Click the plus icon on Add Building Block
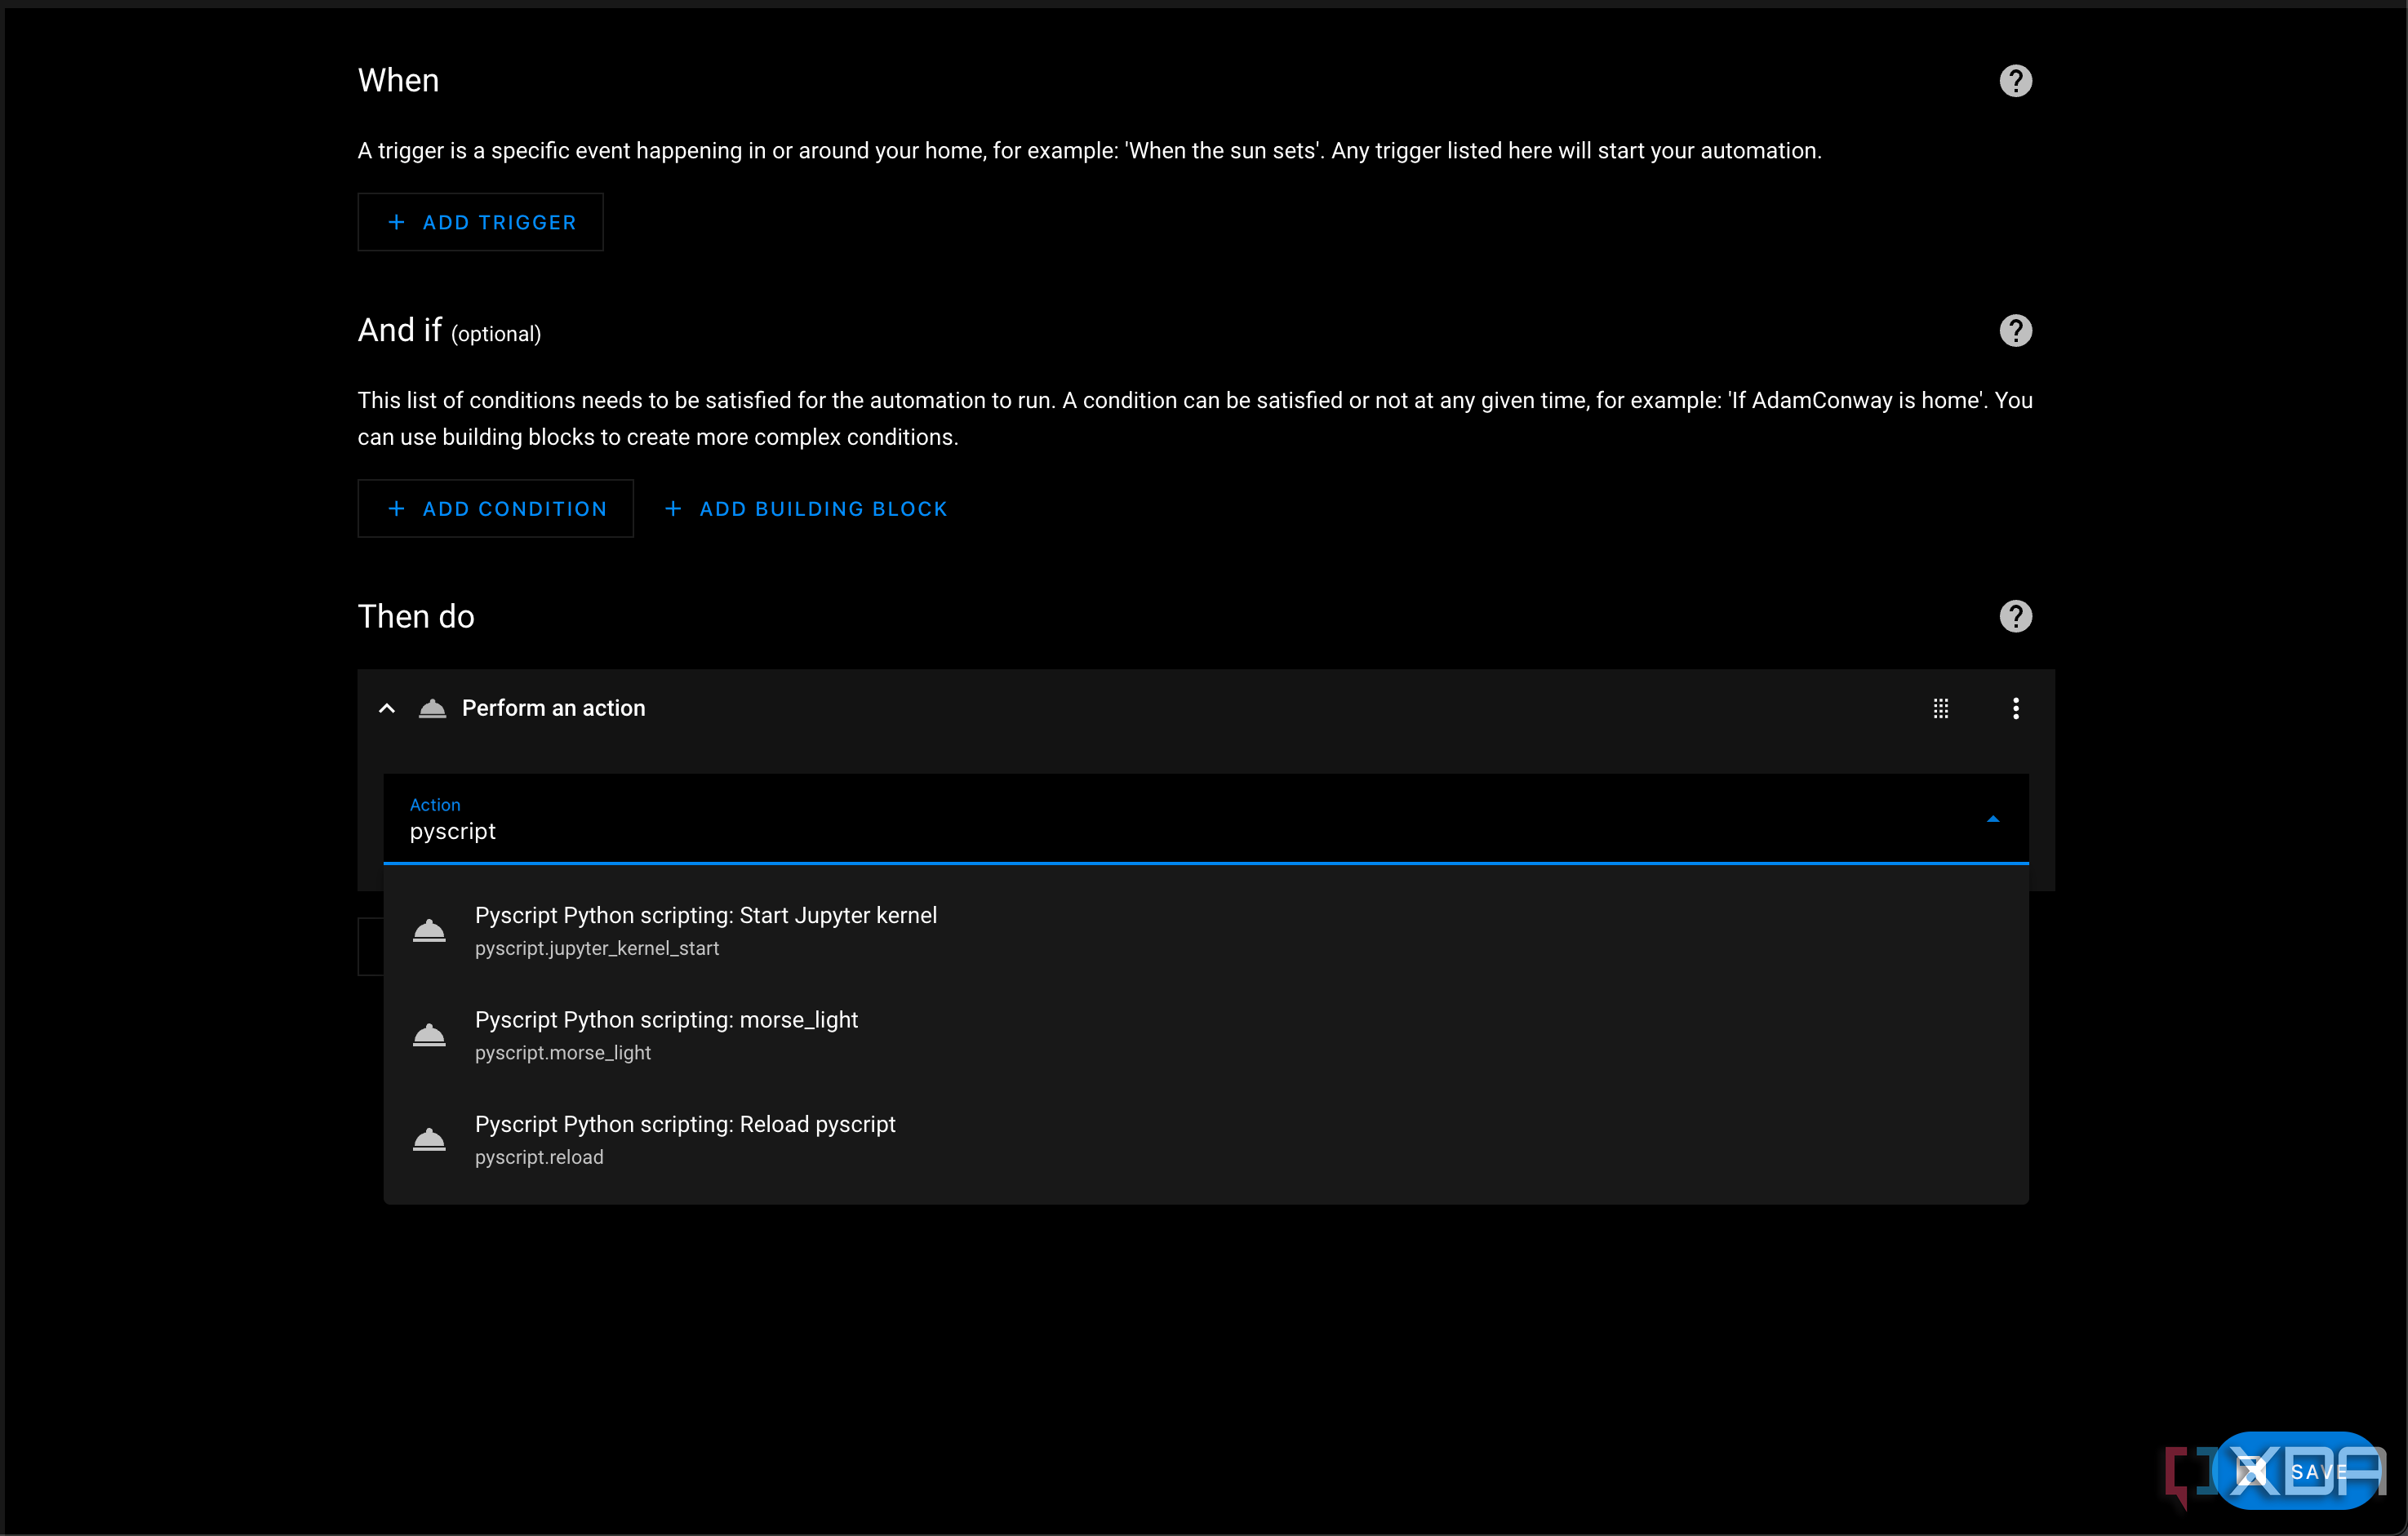Viewport: 2408px width, 1536px height. tap(673, 508)
